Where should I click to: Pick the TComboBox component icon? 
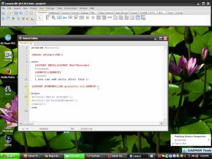tap(104, 18)
